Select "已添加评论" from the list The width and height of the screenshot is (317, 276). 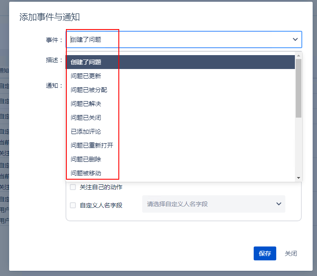click(x=86, y=131)
